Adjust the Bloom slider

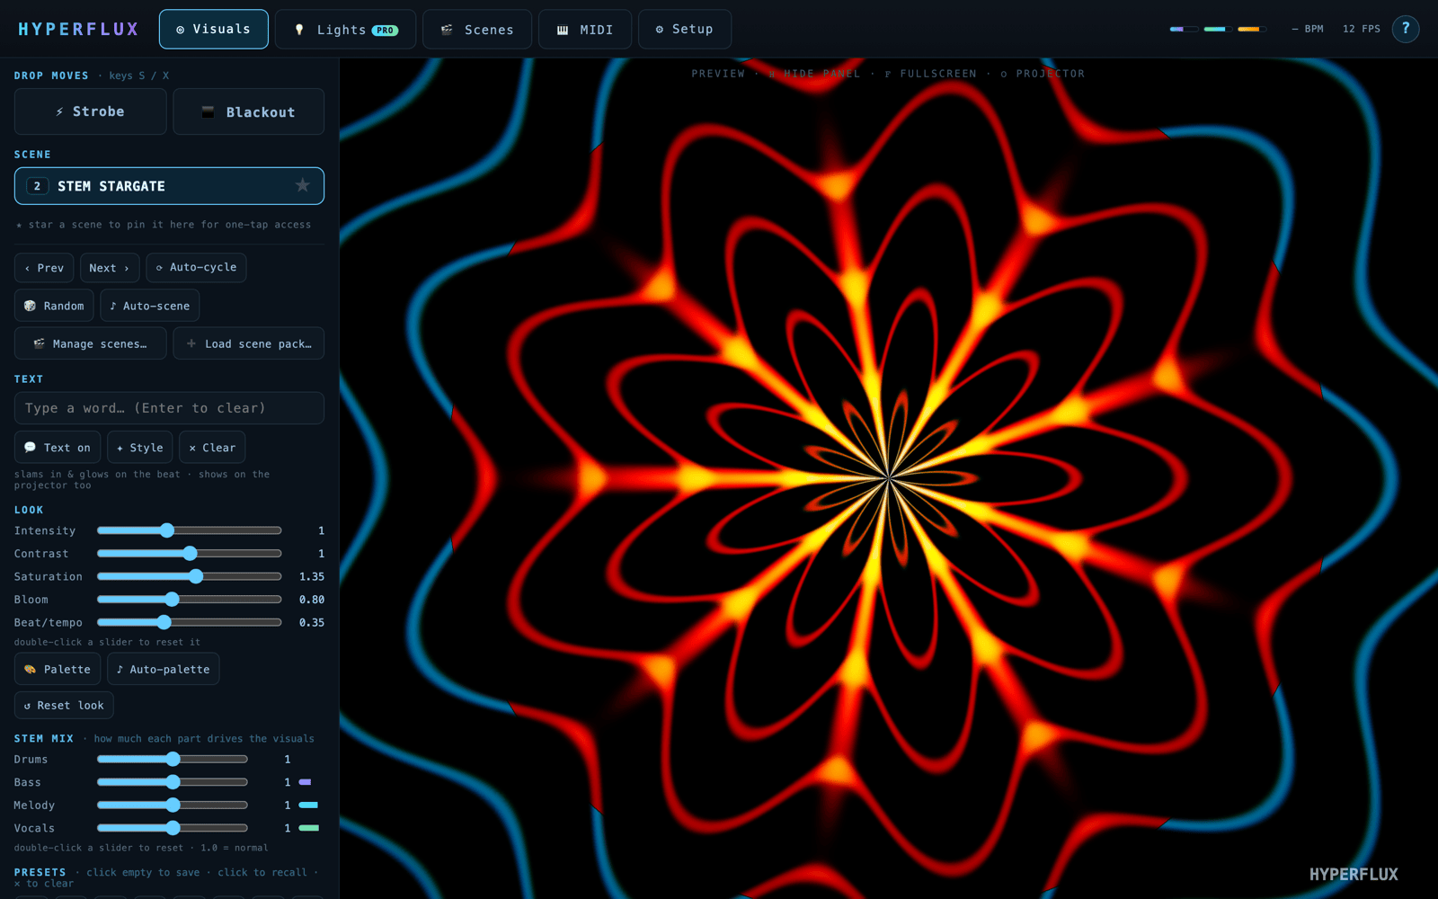tap(190, 599)
